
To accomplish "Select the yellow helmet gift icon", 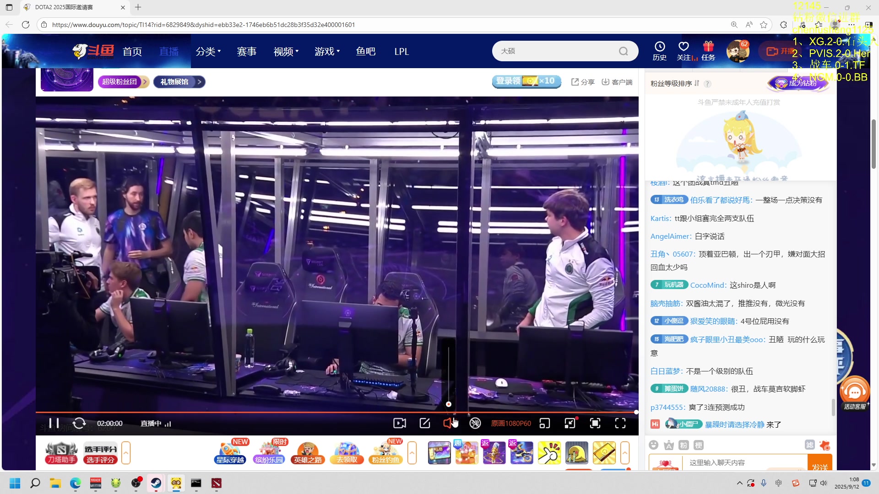I will pyautogui.click(x=576, y=453).
